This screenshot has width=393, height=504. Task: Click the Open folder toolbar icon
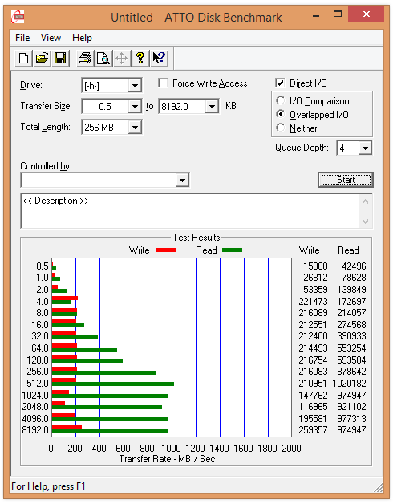pos(42,58)
